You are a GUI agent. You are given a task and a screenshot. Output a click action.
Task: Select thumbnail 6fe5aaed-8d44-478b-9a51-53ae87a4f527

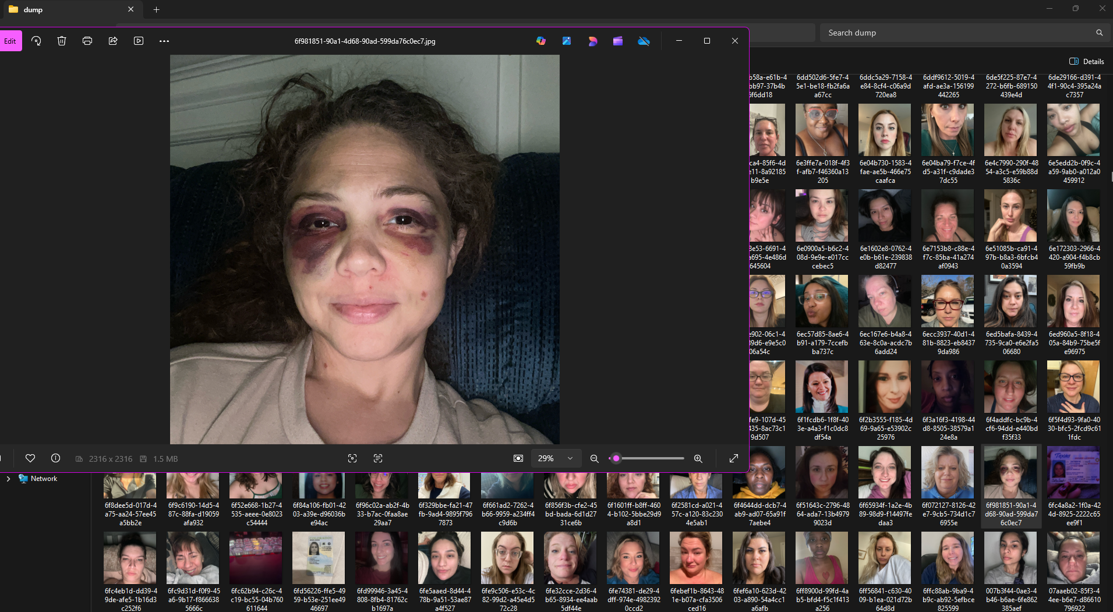click(444, 558)
